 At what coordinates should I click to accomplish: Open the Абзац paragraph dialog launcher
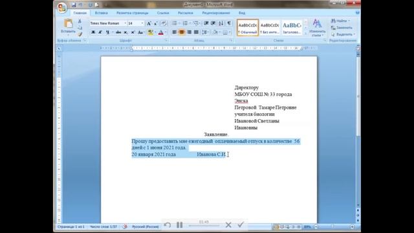pyautogui.click(x=231, y=40)
